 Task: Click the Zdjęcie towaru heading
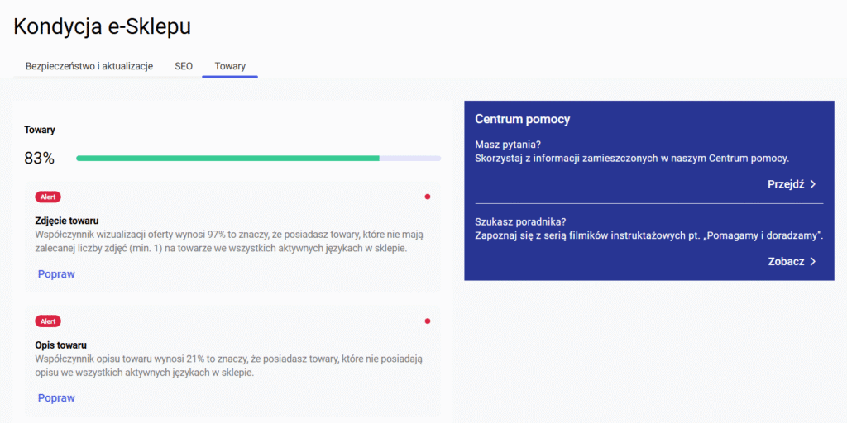pos(66,221)
